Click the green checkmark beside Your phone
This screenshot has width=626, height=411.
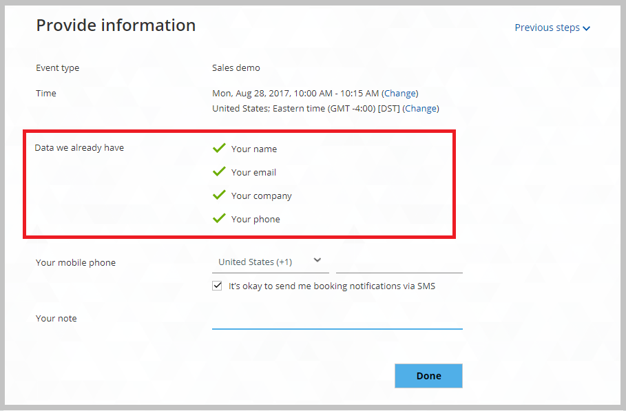219,218
